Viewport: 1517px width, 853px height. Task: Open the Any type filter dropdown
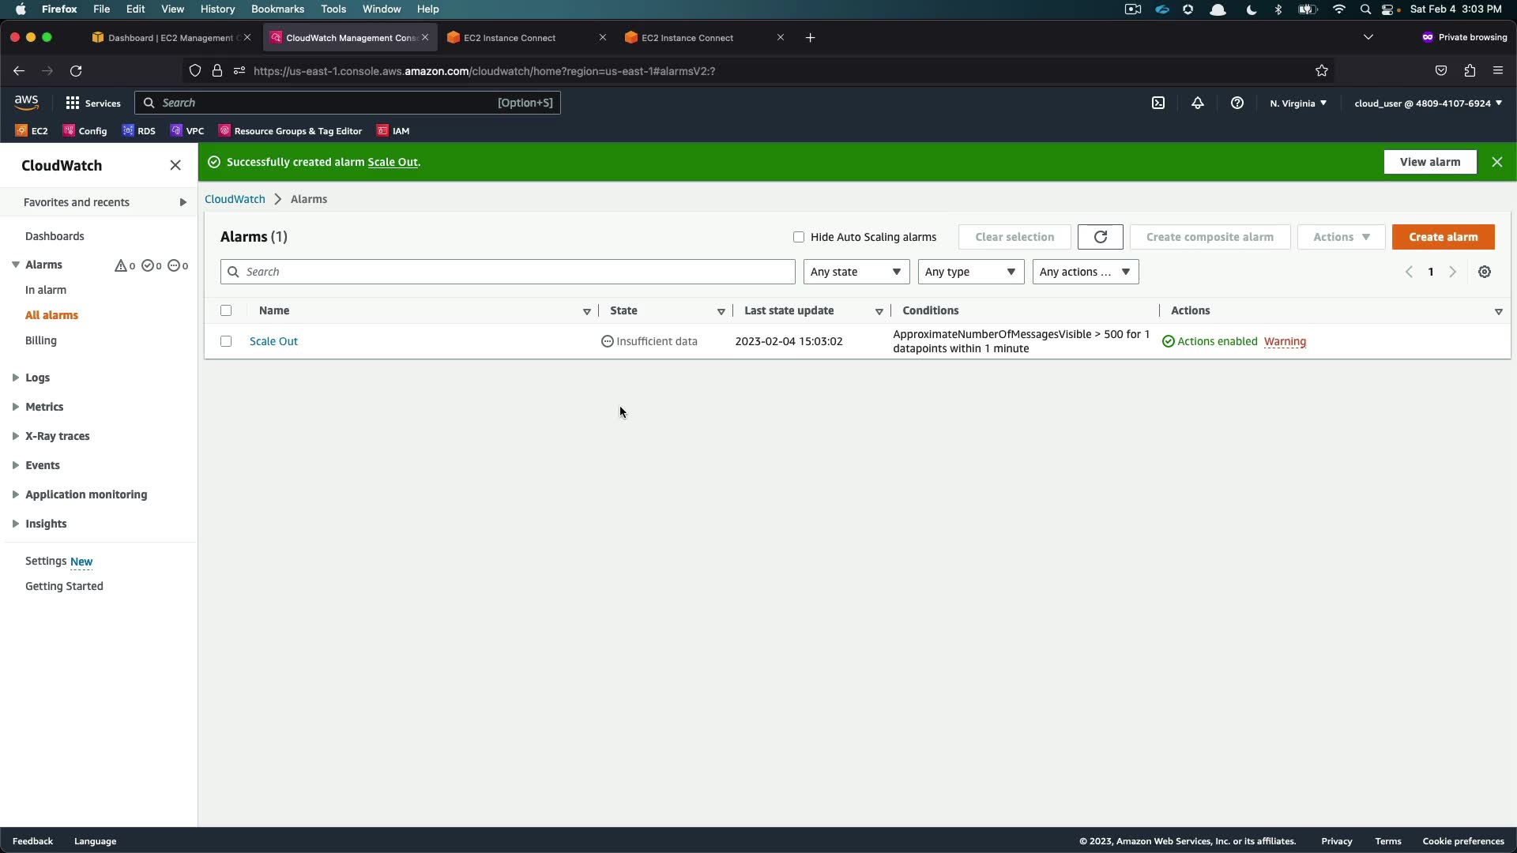[970, 272]
